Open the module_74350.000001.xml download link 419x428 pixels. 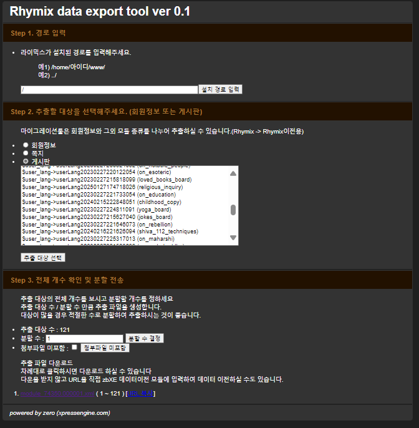[x=57, y=394]
